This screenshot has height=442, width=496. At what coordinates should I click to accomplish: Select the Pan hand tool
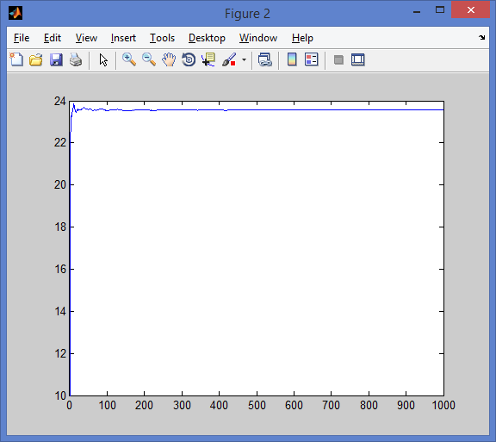tap(169, 59)
